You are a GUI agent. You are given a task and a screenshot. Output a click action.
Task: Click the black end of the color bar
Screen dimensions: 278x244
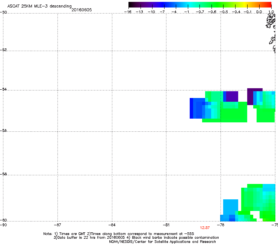click(x=131, y=5)
